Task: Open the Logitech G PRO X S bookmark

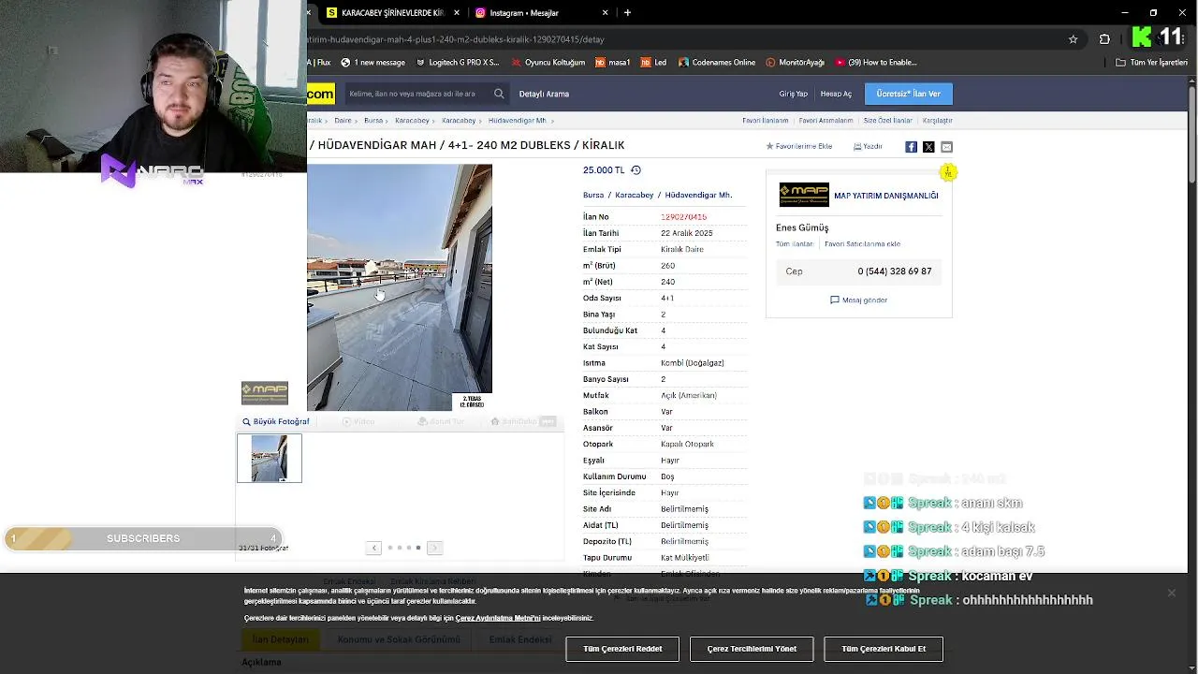Action: pyautogui.click(x=457, y=63)
